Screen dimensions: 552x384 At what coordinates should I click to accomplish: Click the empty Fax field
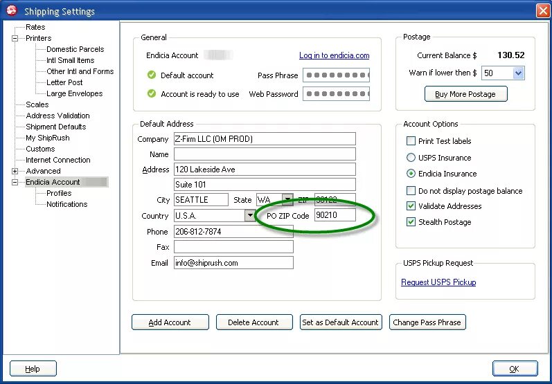point(233,247)
